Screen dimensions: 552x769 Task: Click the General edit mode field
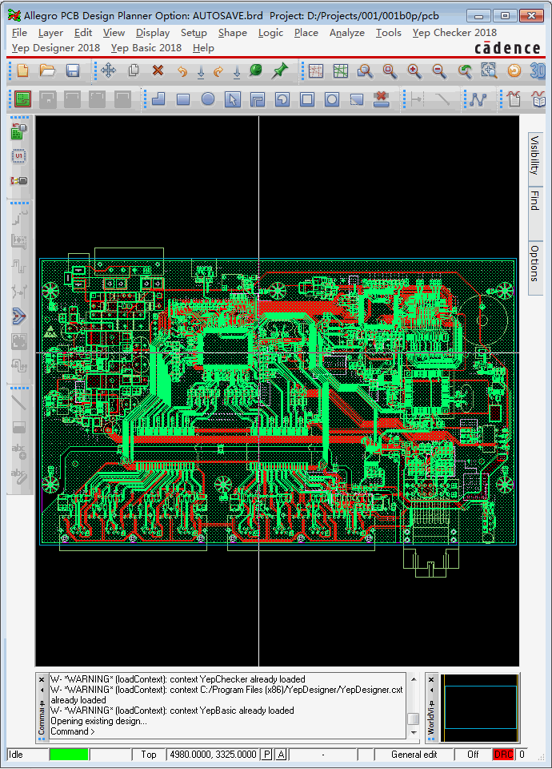(x=414, y=755)
